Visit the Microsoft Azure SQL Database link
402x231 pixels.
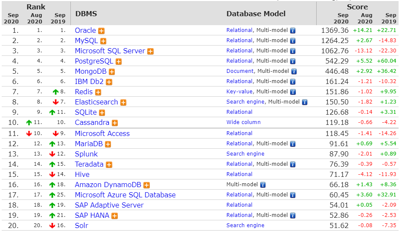[125, 195]
